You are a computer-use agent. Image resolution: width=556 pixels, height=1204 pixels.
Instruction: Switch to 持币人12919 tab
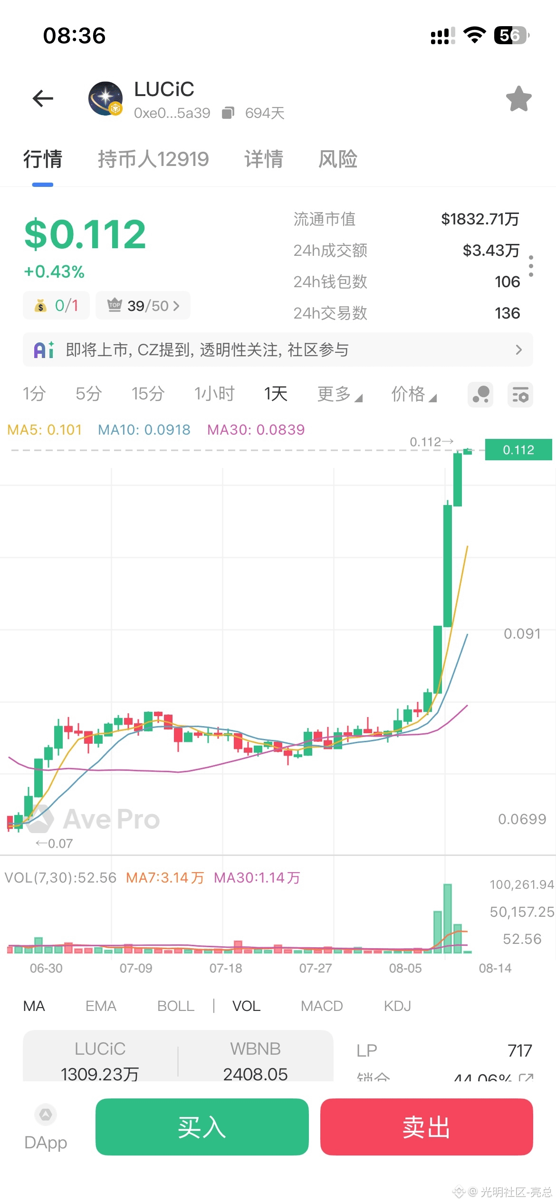pyautogui.click(x=153, y=159)
